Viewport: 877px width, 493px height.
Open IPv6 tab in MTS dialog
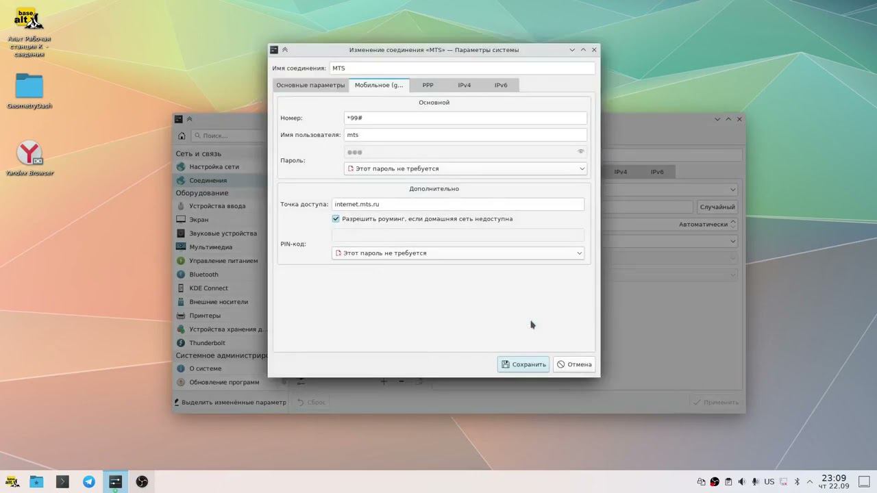pyautogui.click(x=501, y=85)
